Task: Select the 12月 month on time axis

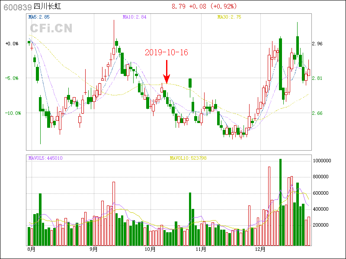Action: tap(260, 249)
